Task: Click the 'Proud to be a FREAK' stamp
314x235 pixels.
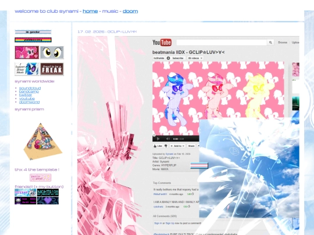Action: [x=52, y=69]
